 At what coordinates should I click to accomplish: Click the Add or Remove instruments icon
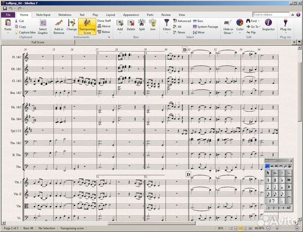coord(59,26)
